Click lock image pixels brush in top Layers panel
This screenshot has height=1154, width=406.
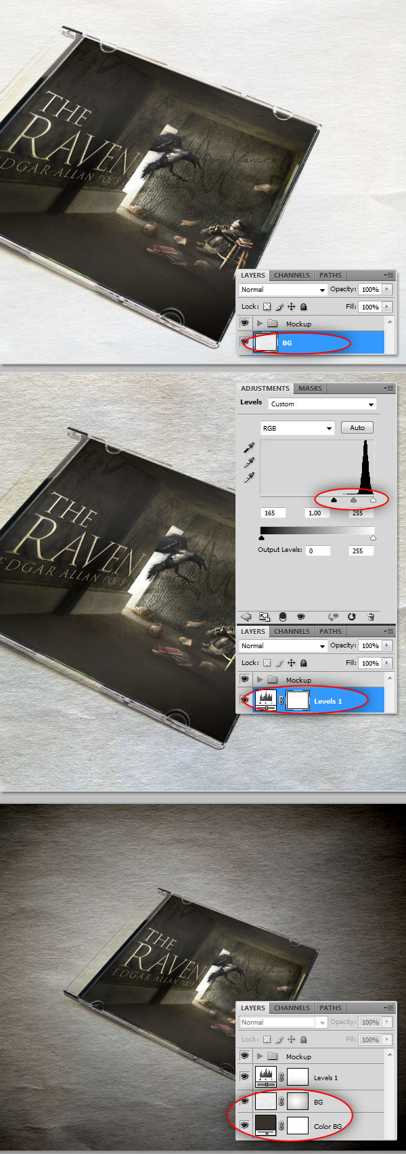[x=279, y=307]
